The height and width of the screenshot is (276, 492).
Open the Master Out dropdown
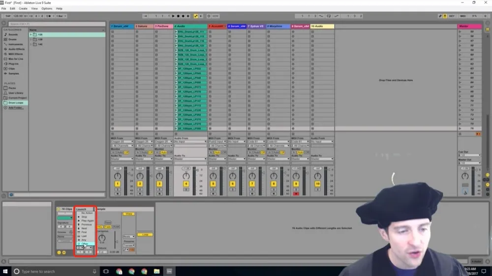(469, 163)
